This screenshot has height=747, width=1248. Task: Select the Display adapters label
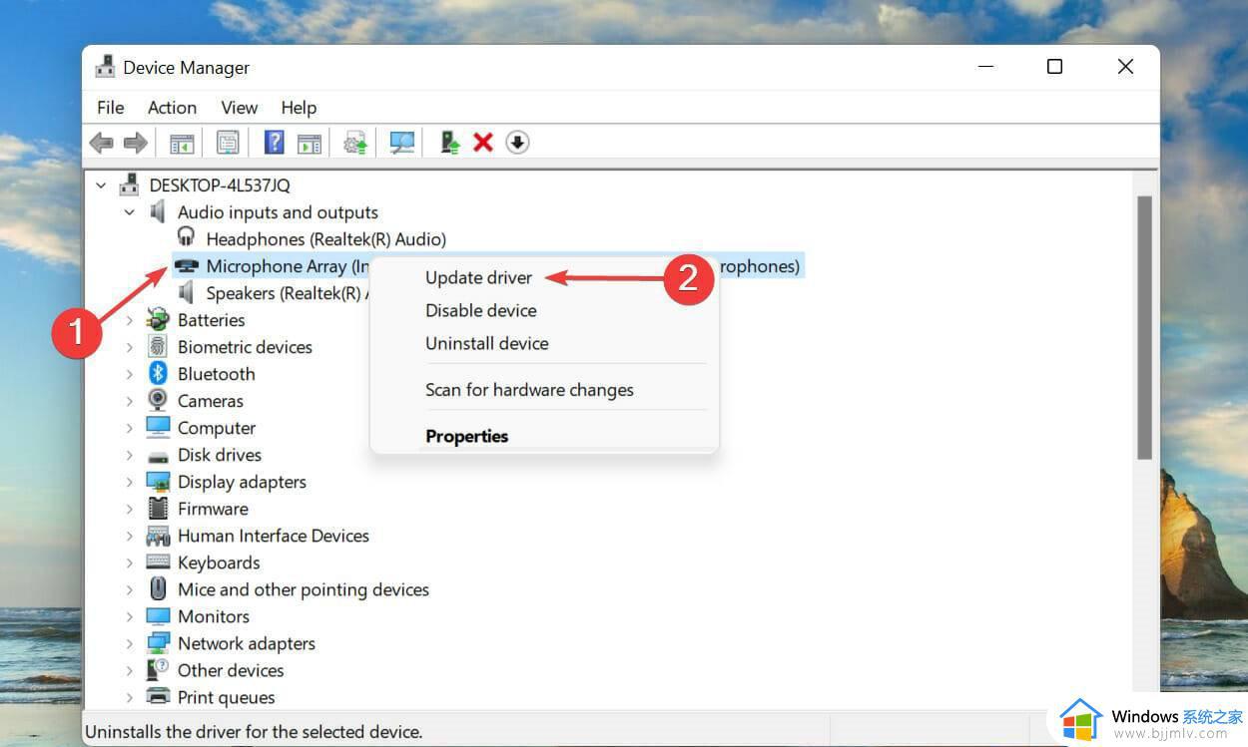coord(242,482)
